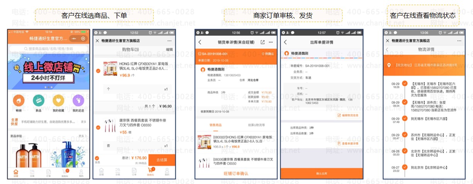Click the 09-28 05:20 logistics marker
Viewport: 473px width, 184px height.
[404, 151]
